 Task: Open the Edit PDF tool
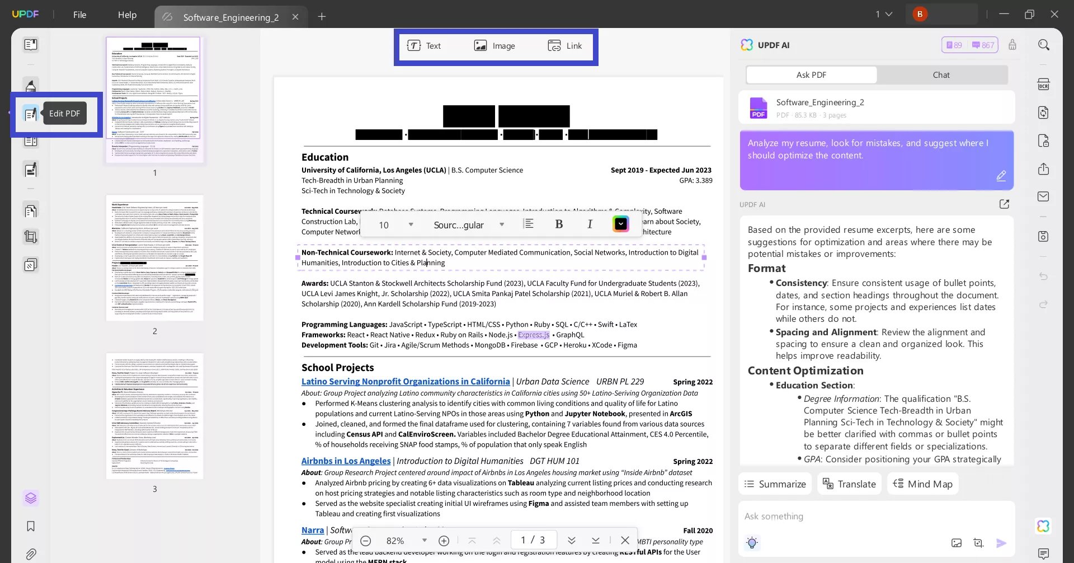(31, 114)
